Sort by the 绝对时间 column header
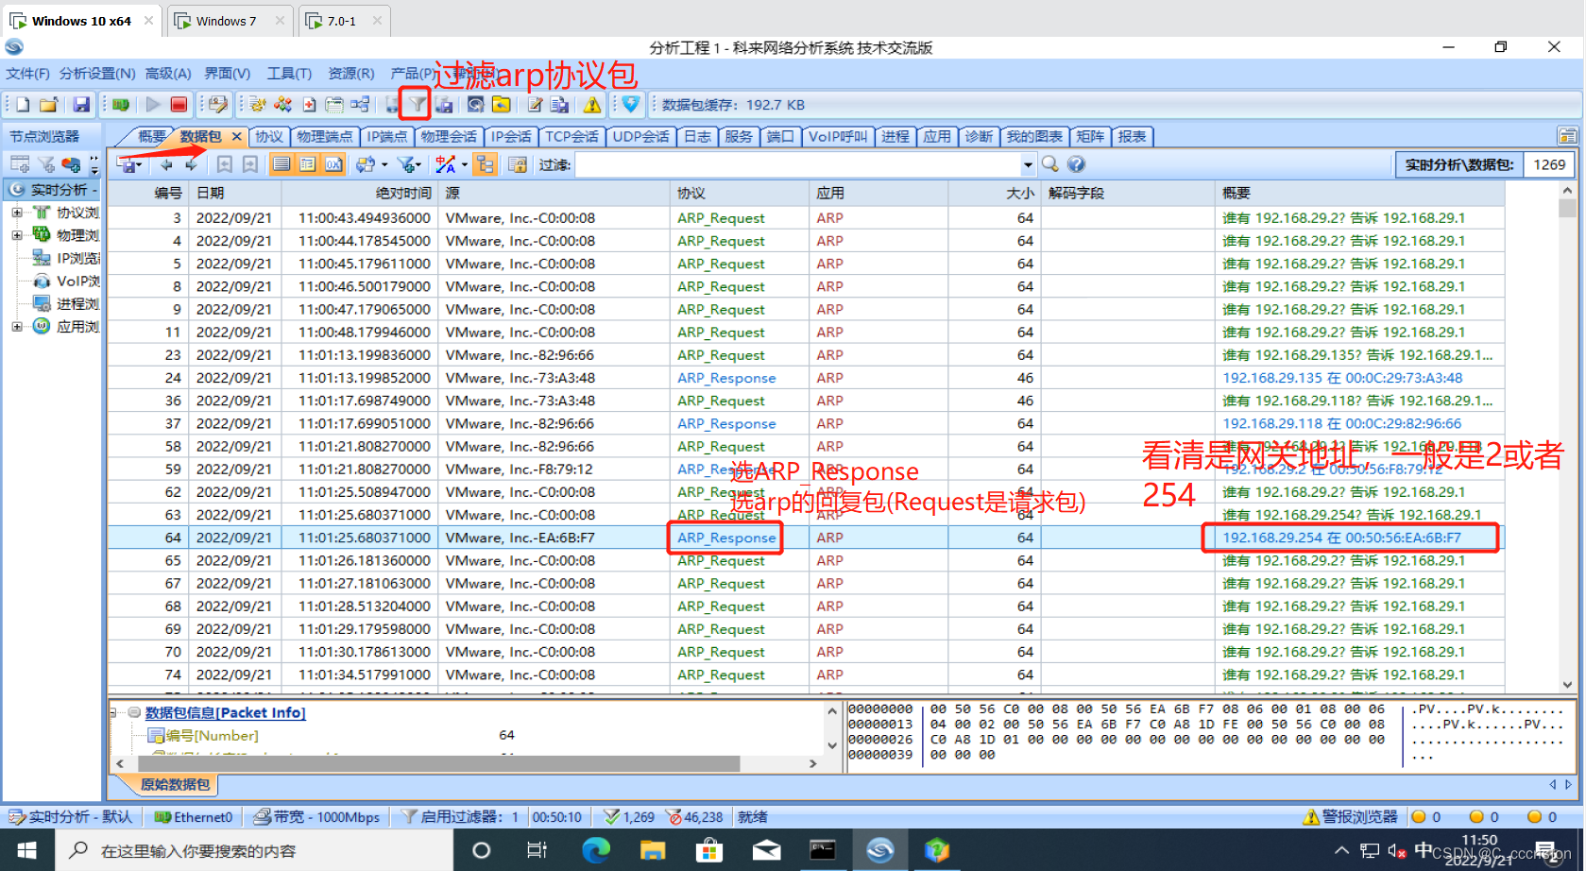1586x871 pixels. [360, 193]
